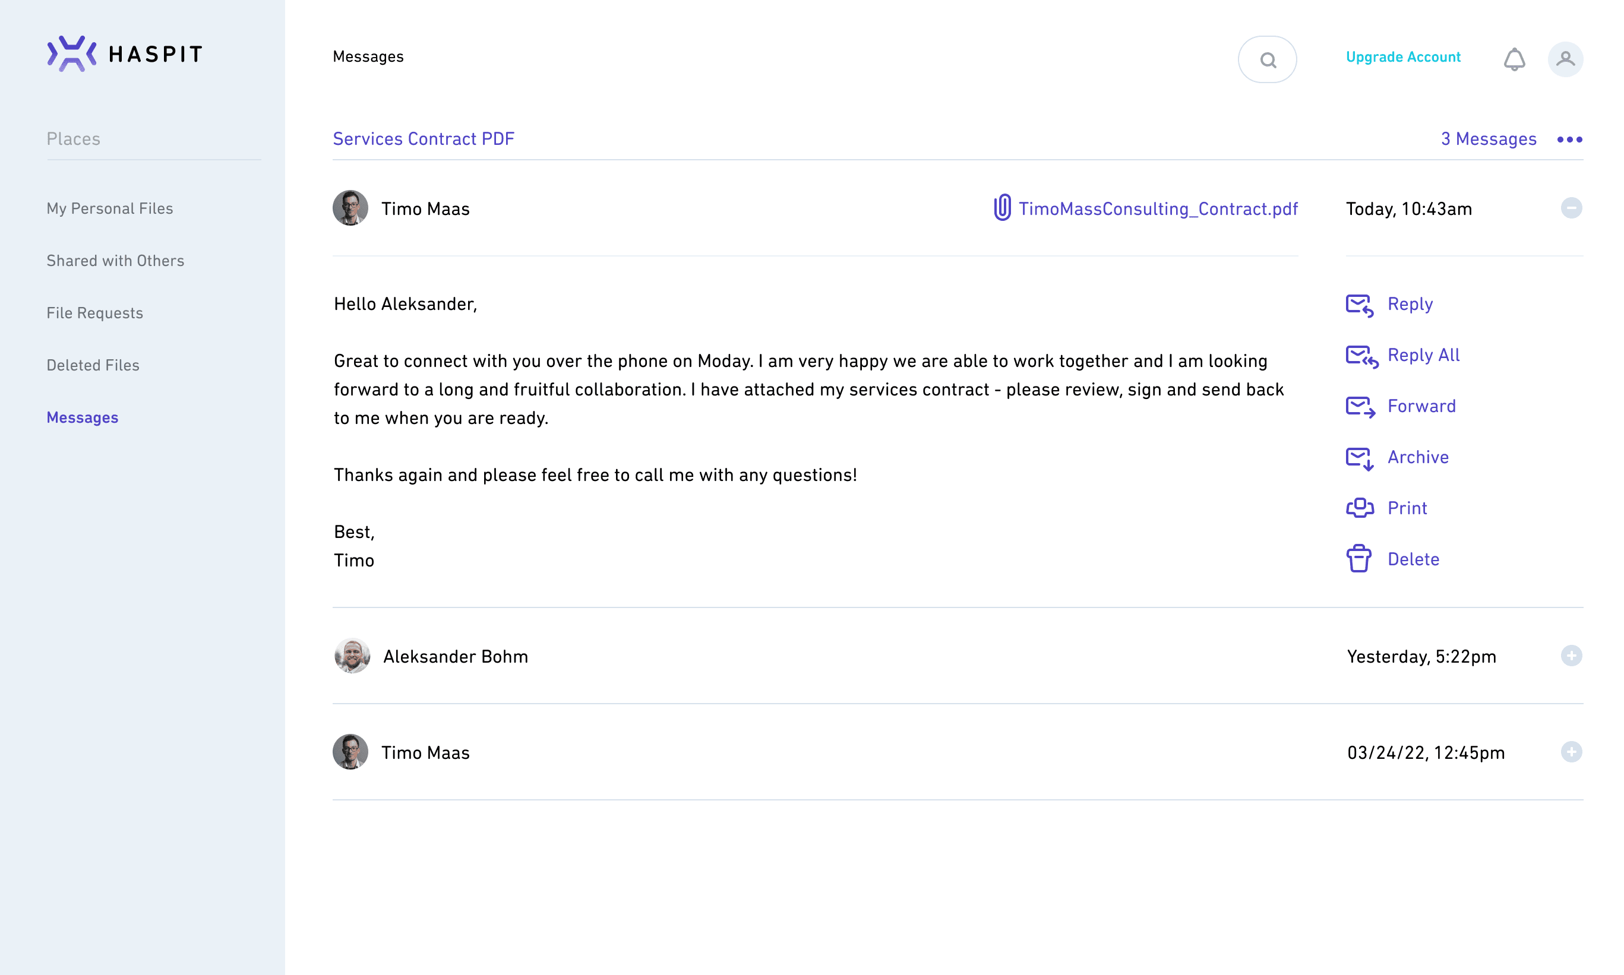Viewport: 1624px width, 975px height.
Task: Click the Print printer icon
Action: (x=1359, y=508)
